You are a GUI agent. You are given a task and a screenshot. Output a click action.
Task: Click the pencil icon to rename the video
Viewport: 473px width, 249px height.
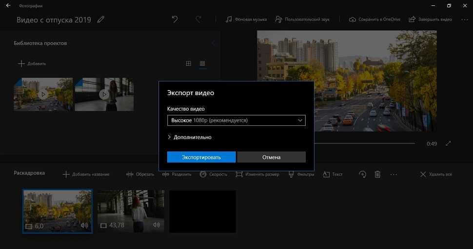click(x=101, y=19)
